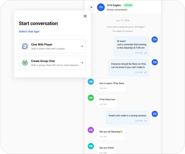Open the NB sender avatar
The height and width of the screenshot is (154, 185).
pyautogui.click(x=91, y=146)
